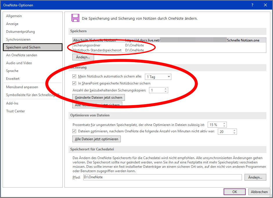Switch to Synchronisieren options
273x198 pixels.
click(x=18, y=39)
